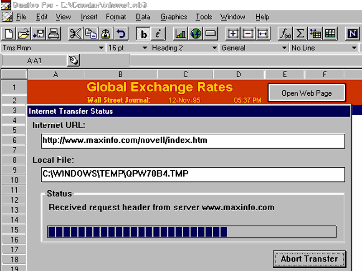Viewport: 362px width, 271px height.
Task: Click the Wall Street Journal: label
Action: click(119, 100)
